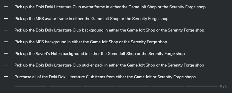Click dash icon beside sticker pack objective
This screenshot has height=93, width=232.
tap(6, 65)
